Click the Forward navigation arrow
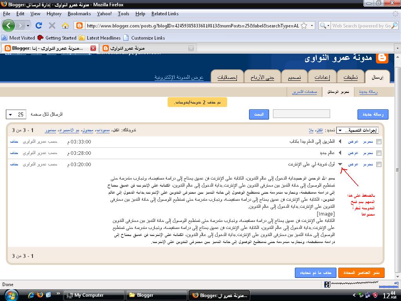Image resolution: width=401 pixels, height=301 pixels. (20, 25)
